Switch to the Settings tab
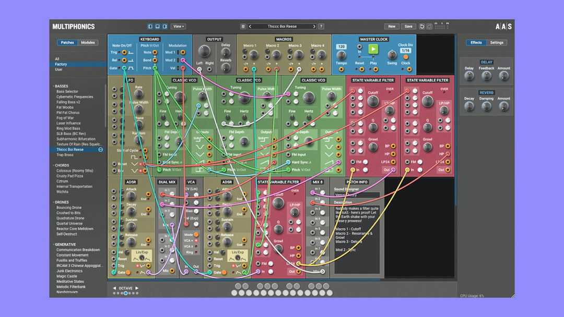564x317 pixels. point(497,43)
